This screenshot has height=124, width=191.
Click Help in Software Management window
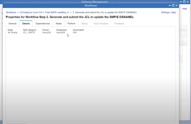click(184, 9)
